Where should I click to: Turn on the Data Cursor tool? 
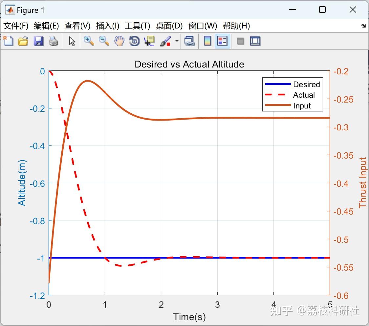coord(149,41)
